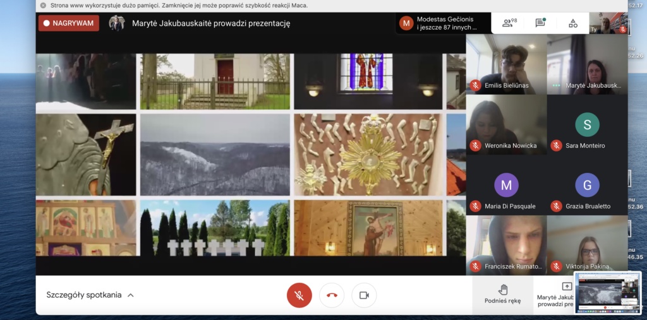The image size is (647, 320).
Task: Hang up with the red phone button
Action: [332, 295]
